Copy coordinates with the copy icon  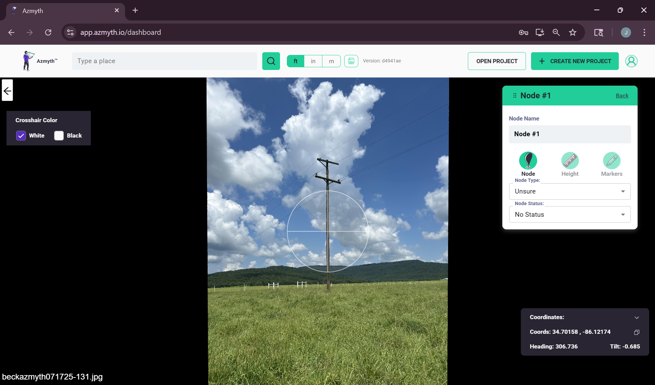637,332
